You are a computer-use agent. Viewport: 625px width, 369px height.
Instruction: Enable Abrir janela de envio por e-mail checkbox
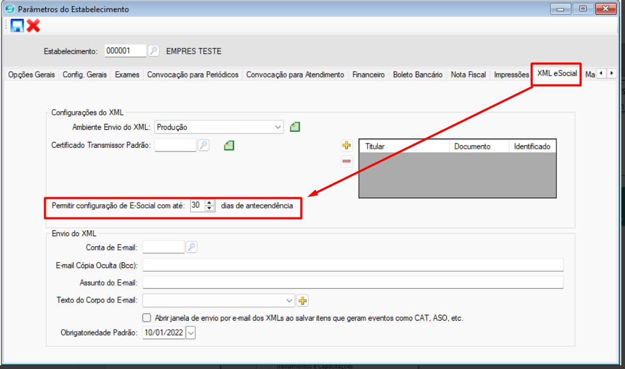click(x=147, y=318)
